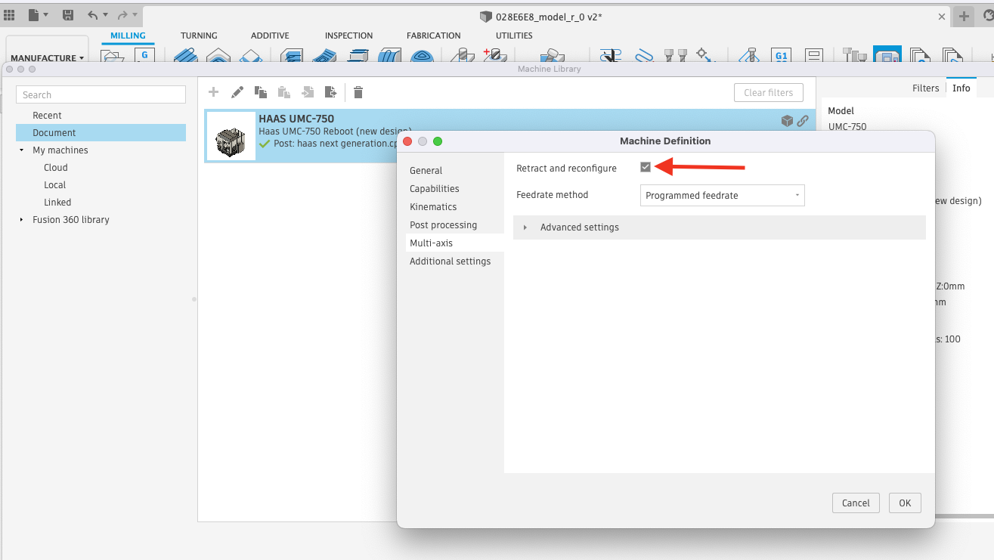Open the File menu icon
The height and width of the screenshot is (560, 994).
click(34, 15)
